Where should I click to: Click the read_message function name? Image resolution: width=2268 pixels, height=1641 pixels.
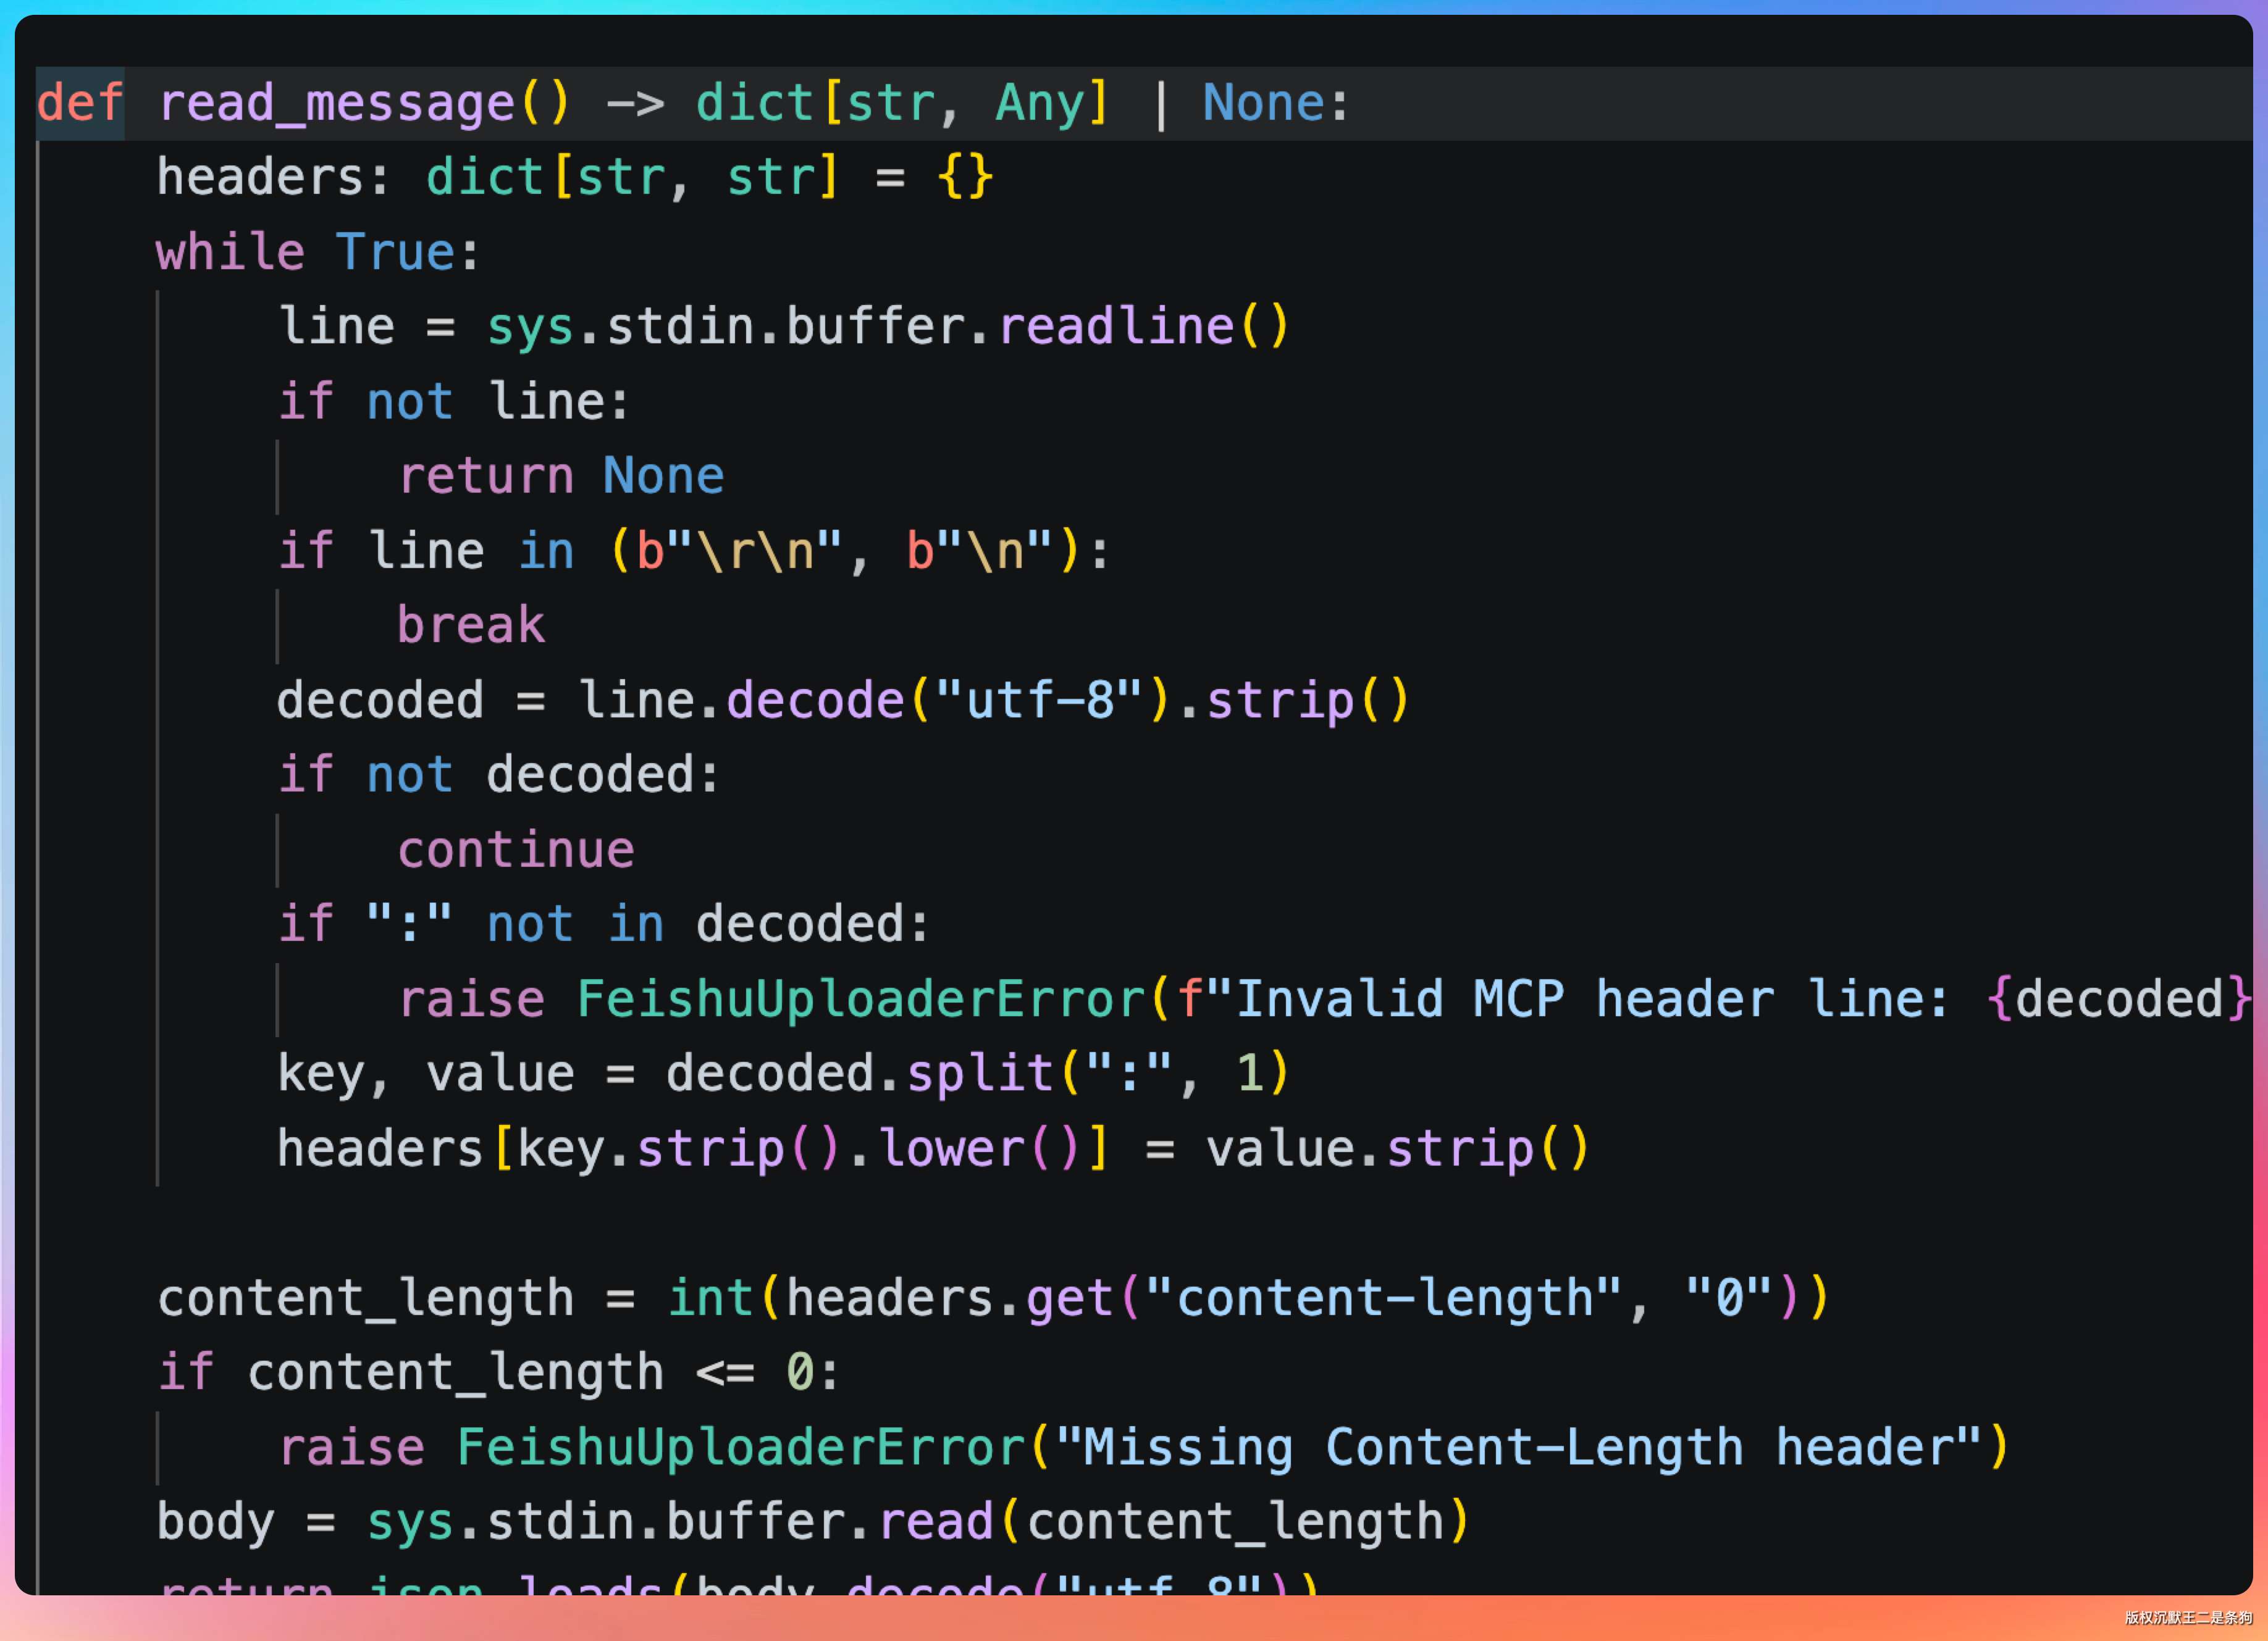(x=337, y=103)
